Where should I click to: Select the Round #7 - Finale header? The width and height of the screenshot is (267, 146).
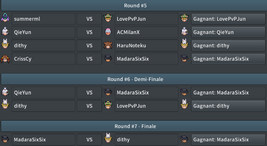click(135, 126)
